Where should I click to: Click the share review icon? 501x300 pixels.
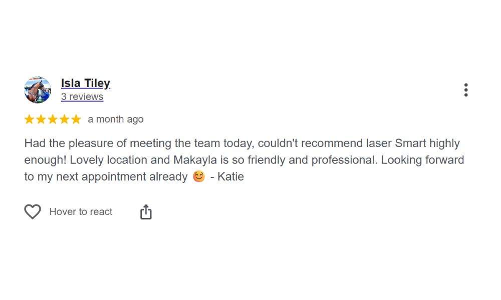tap(146, 211)
